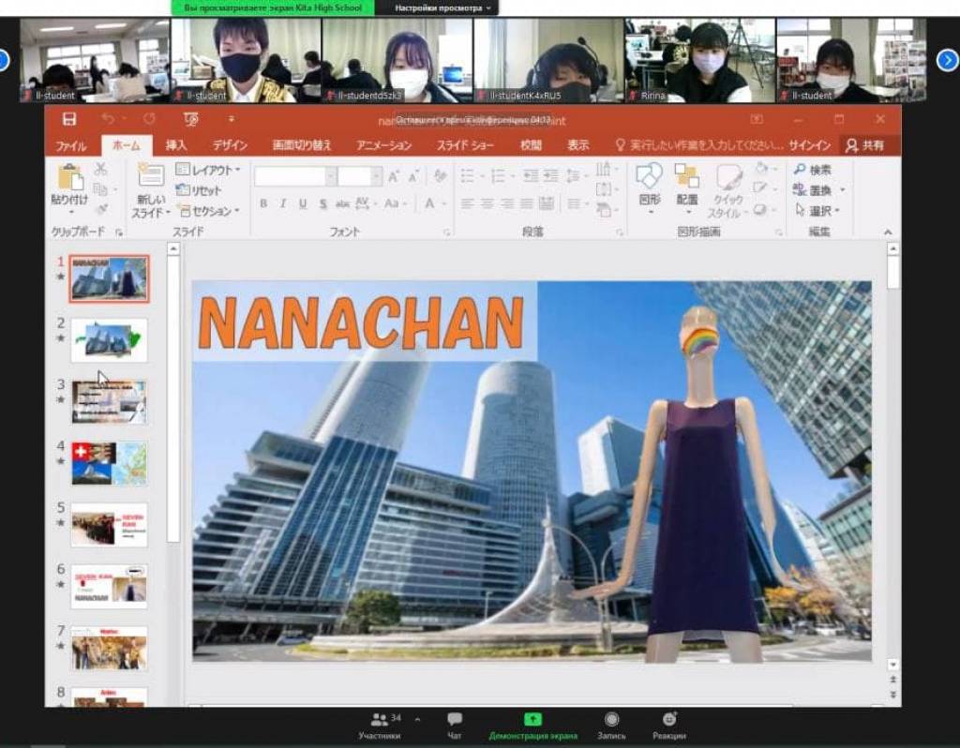This screenshot has height=748, width=960.
Task: Switch to the Insert ribbon tab
Action: point(176,145)
